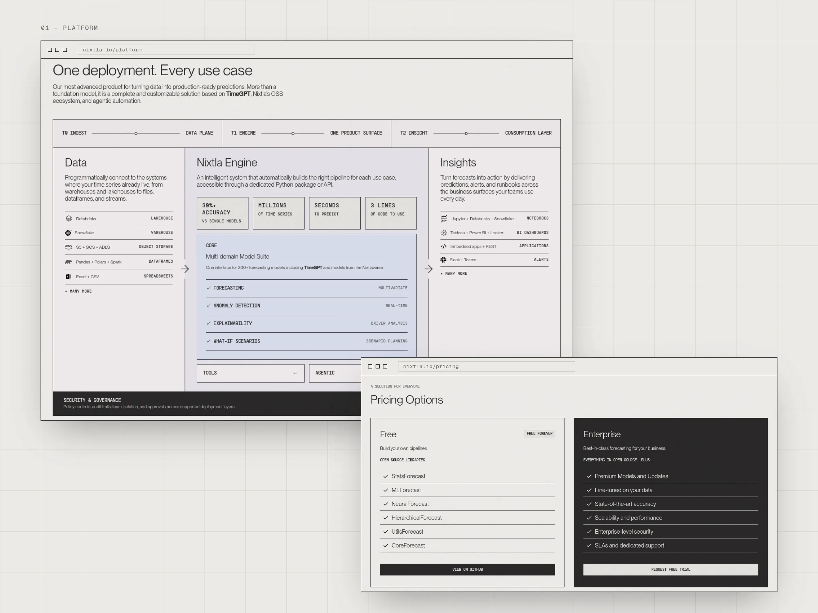Click the Snowflake logo icon

coord(68,233)
